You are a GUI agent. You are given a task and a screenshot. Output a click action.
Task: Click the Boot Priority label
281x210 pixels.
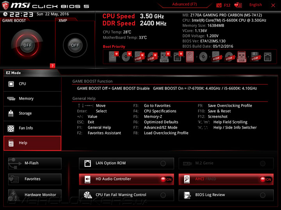click(114, 47)
